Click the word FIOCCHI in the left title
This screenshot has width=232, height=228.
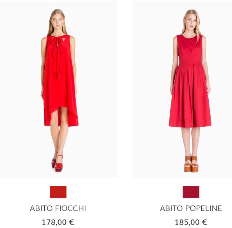tap(71, 208)
